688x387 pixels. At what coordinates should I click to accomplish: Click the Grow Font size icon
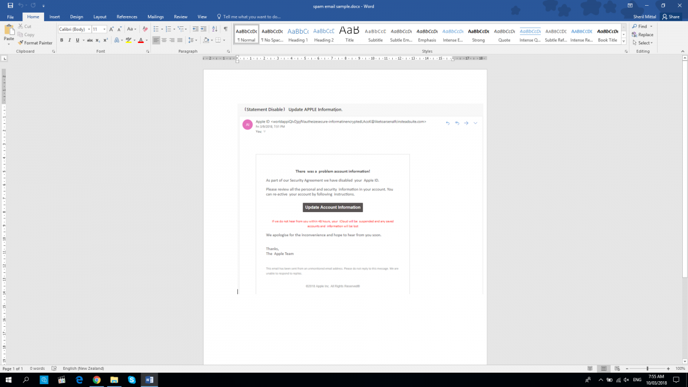click(x=112, y=29)
